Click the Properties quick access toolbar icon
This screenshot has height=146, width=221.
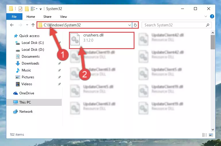[20, 9]
